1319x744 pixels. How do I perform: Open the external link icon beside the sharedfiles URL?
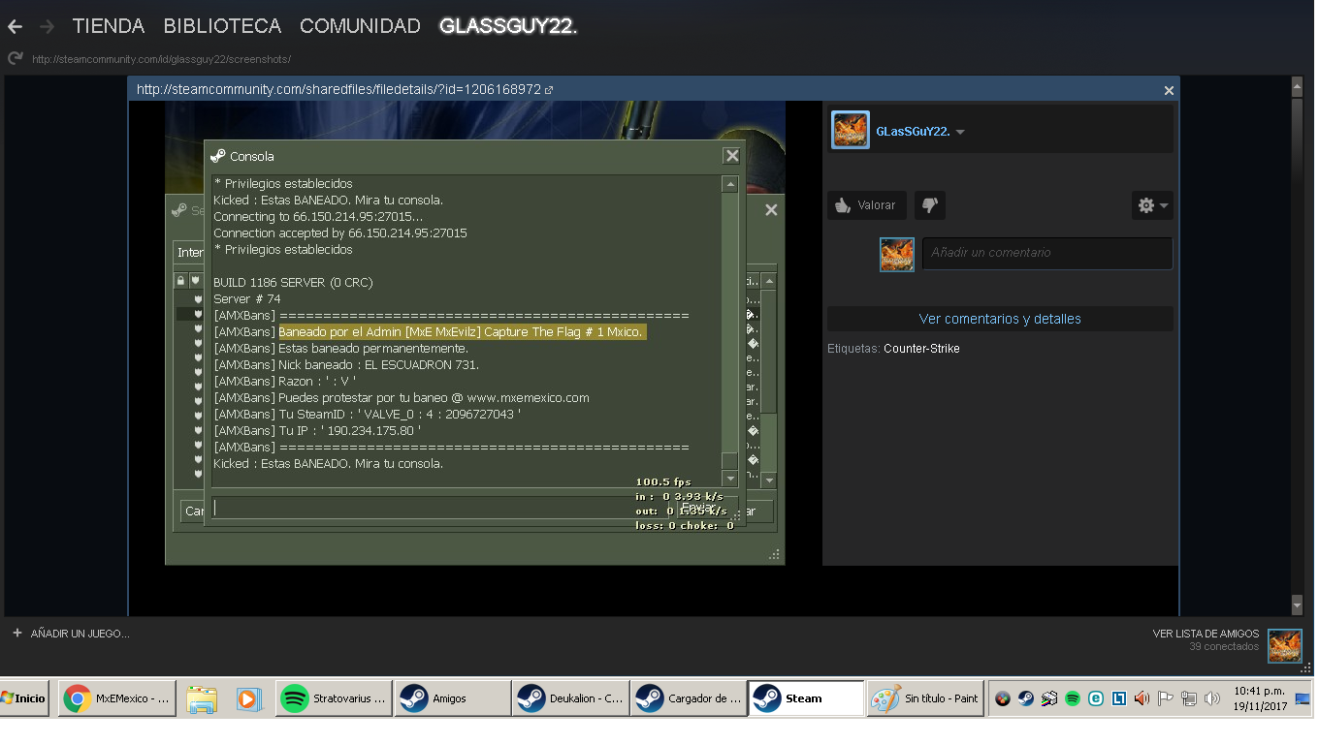click(x=549, y=90)
